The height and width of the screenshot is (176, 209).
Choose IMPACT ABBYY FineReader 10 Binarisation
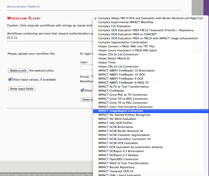pos(151,71)
